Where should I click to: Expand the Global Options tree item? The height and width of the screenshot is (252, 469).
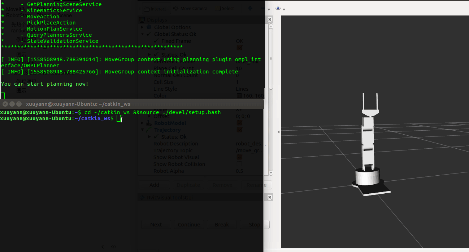tap(142, 27)
